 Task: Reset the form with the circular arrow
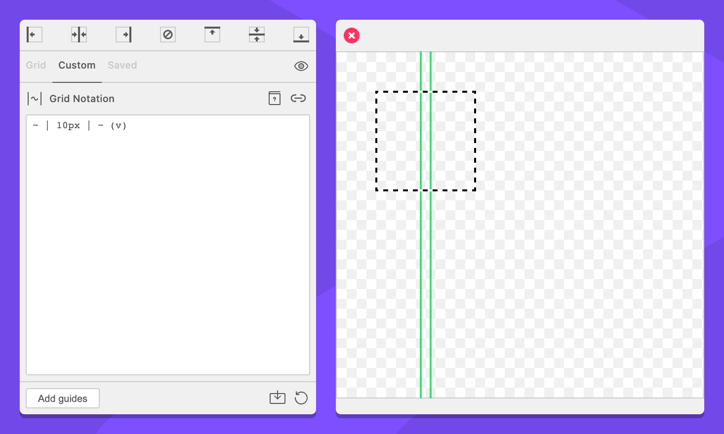(301, 398)
